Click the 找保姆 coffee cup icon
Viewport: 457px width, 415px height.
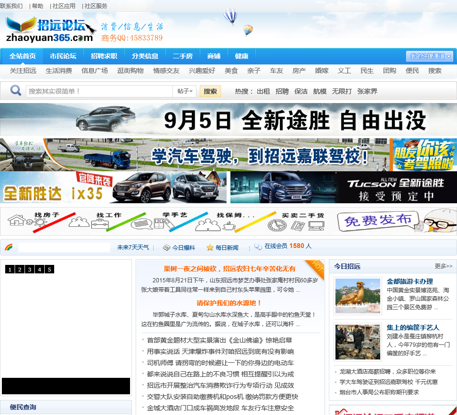pos(229,226)
